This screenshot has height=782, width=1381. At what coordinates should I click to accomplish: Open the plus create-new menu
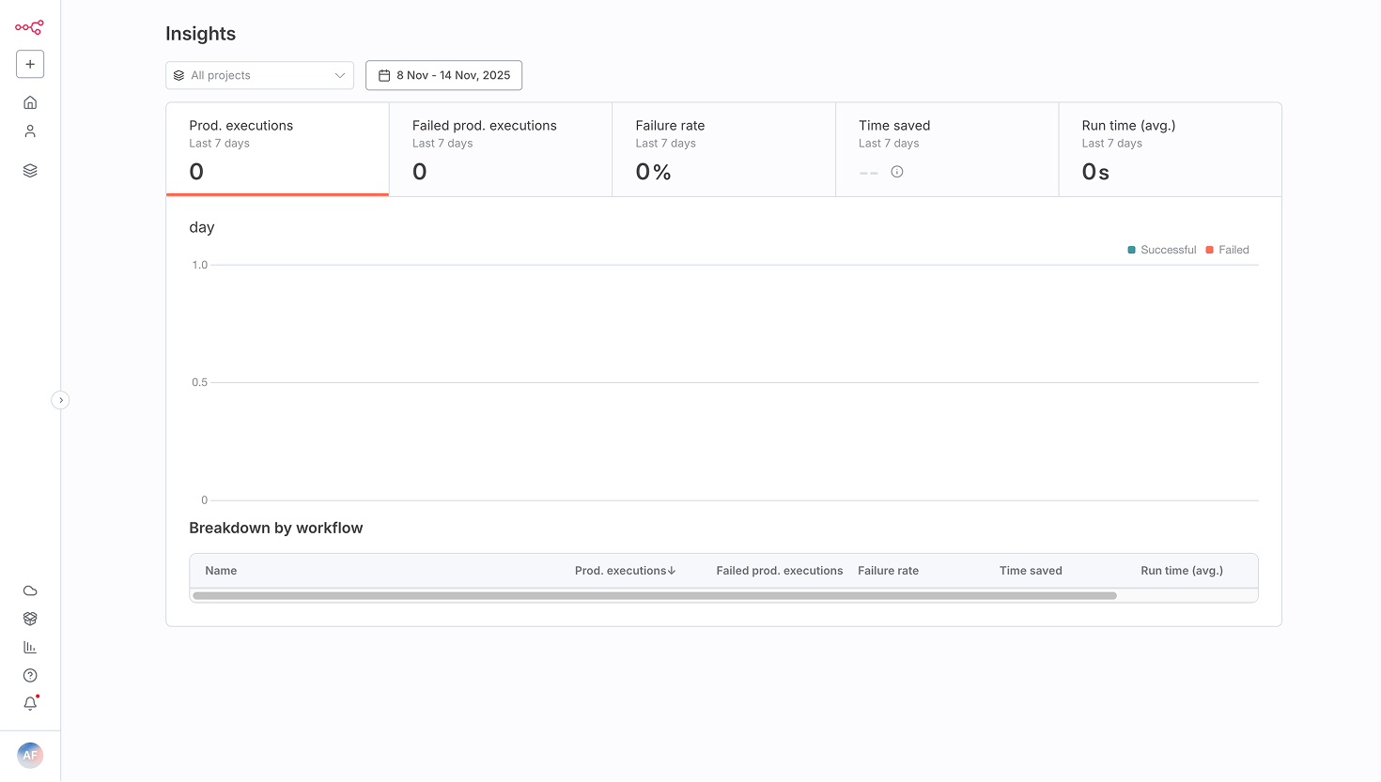pyautogui.click(x=30, y=64)
